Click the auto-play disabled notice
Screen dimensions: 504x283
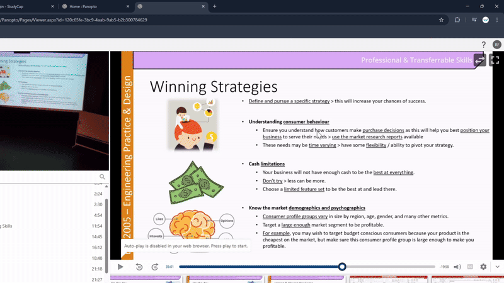[186, 246]
